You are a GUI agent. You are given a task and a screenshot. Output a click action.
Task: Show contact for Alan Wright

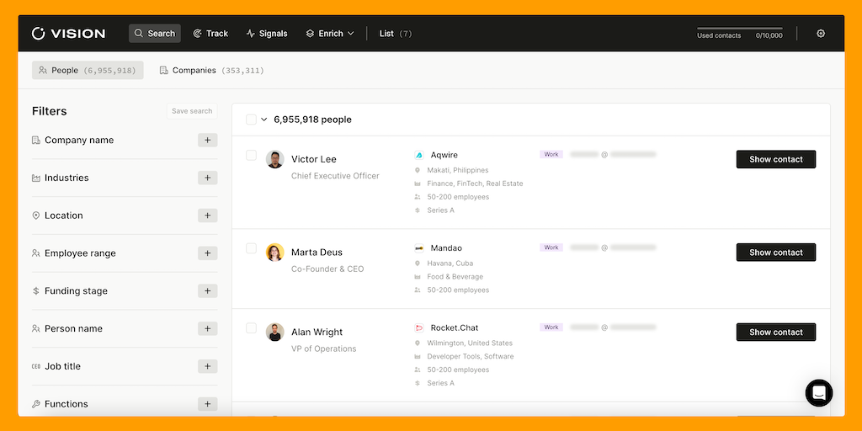point(775,333)
